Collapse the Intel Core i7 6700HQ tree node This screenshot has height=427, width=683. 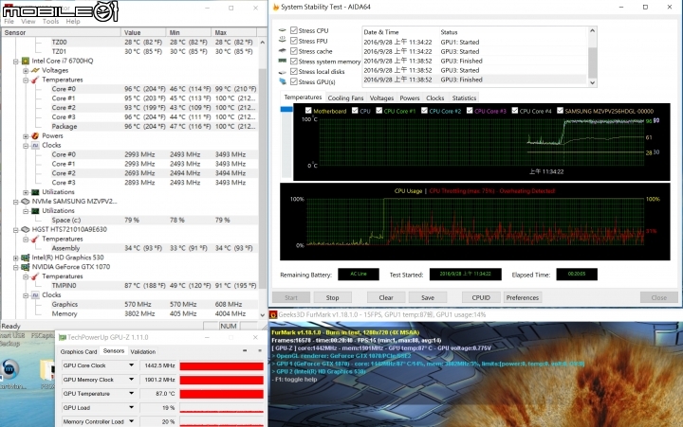(x=16, y=62)
